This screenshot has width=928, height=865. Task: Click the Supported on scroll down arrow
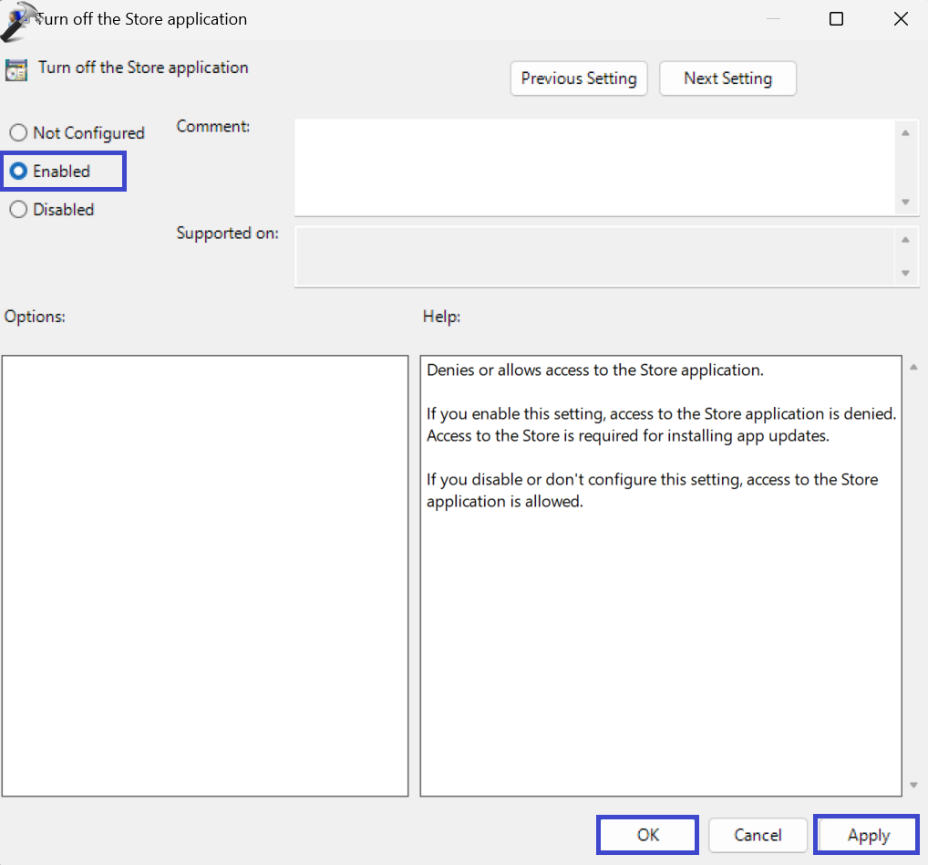click(x=905, y=273)
